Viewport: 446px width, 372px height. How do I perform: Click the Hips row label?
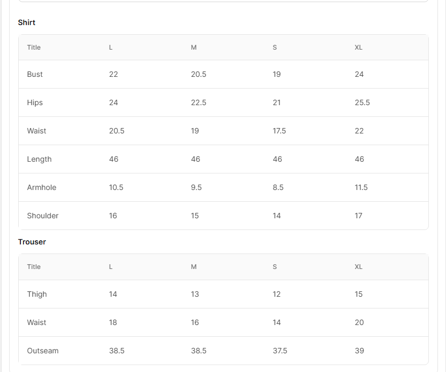point(35,102)
